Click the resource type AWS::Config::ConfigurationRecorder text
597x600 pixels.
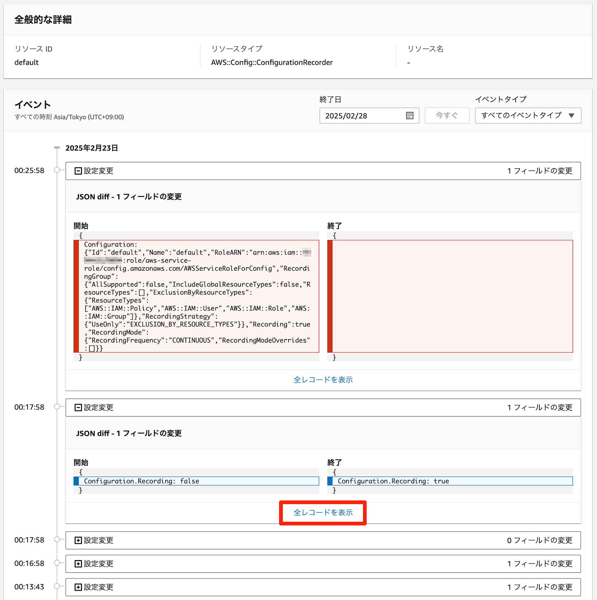(272, 62)
